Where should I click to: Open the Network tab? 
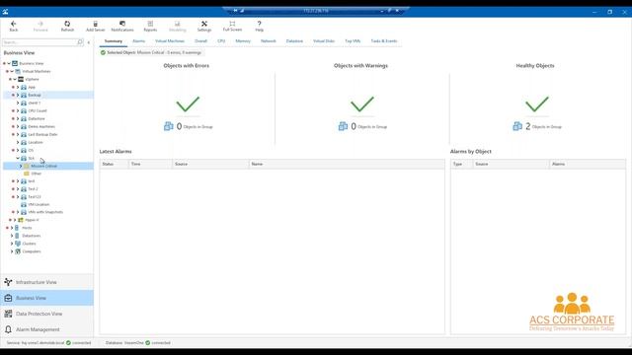(x=268, y=41)
